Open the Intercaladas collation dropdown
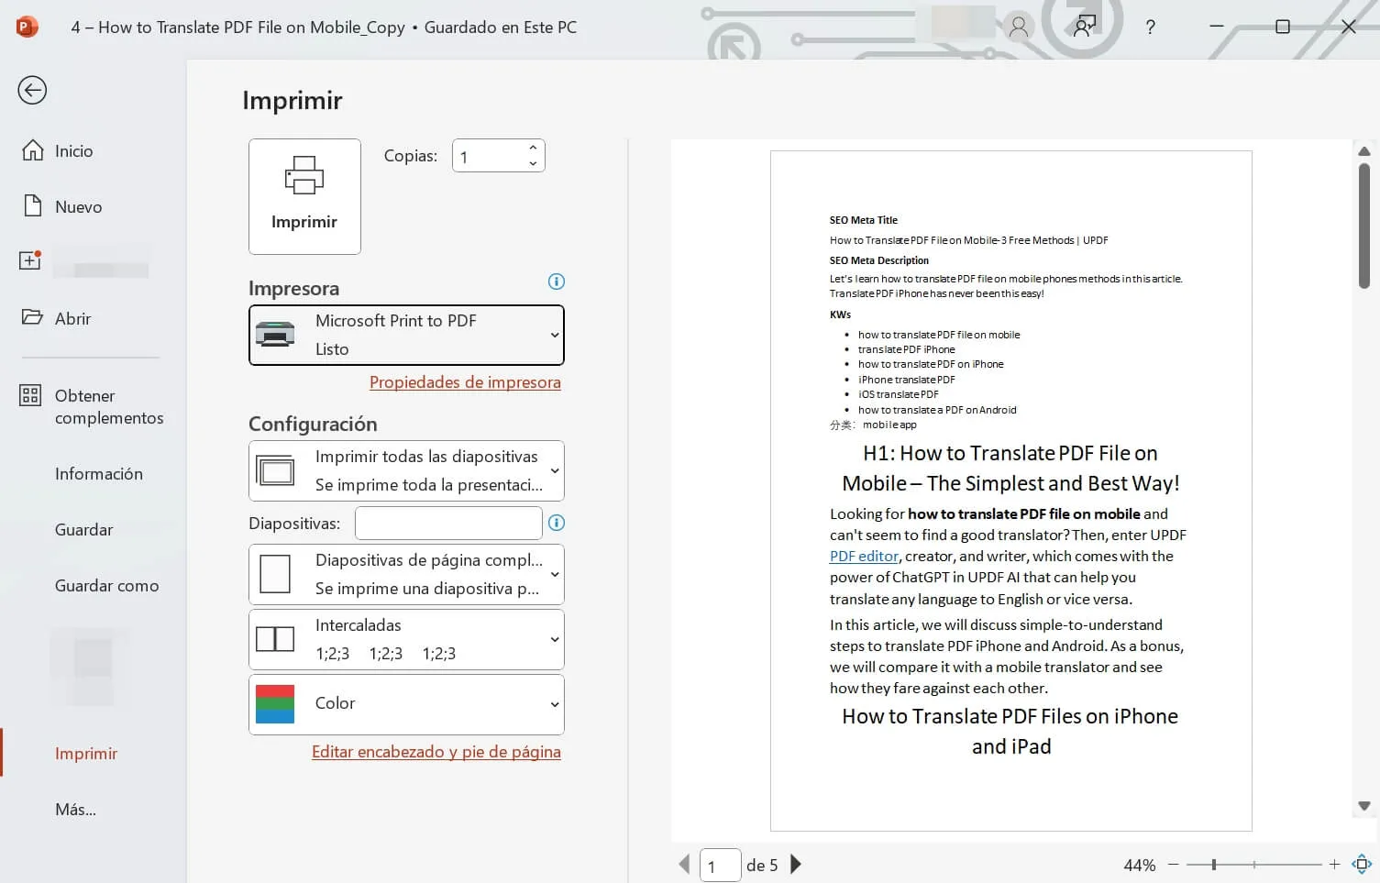Viewport: 1380px width, 883px height. (x=406, y=639)
